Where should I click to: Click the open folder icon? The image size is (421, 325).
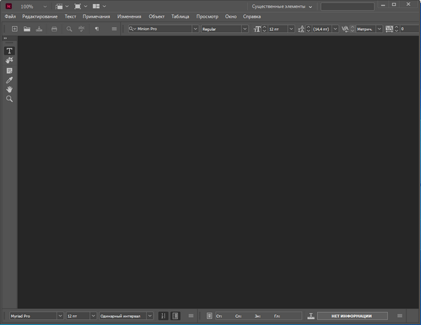coord(27,29)
